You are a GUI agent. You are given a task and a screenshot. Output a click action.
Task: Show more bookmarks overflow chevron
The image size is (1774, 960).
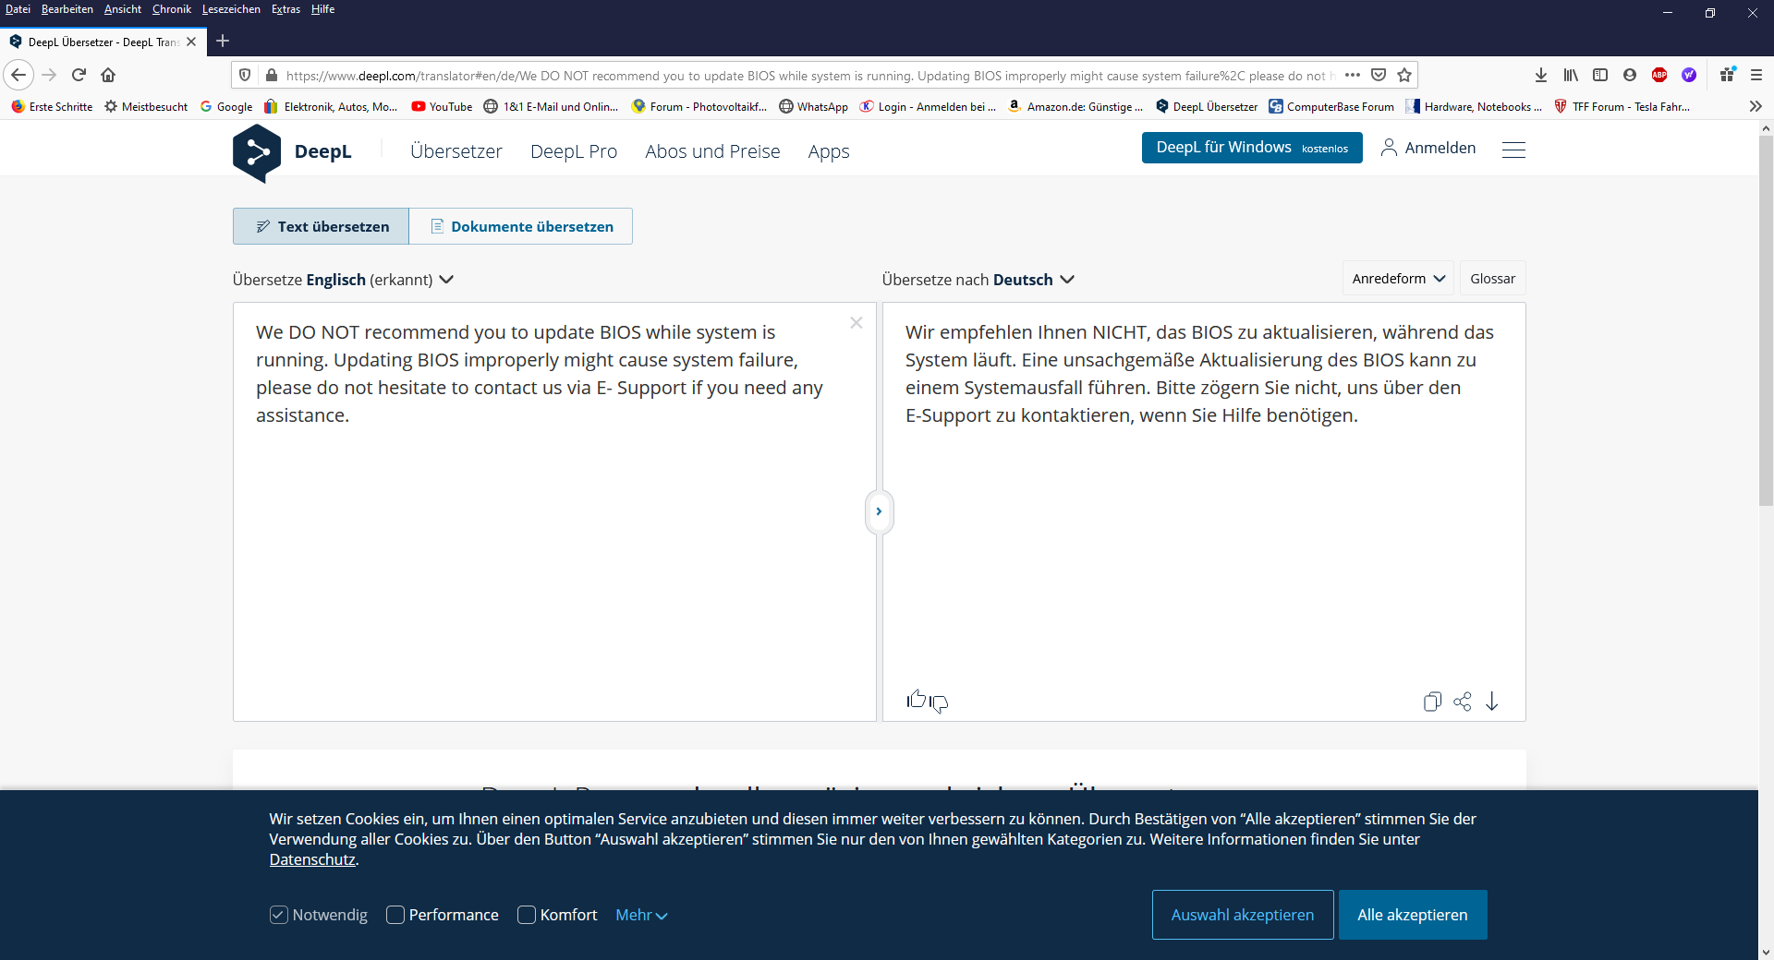coord(1756,106)
